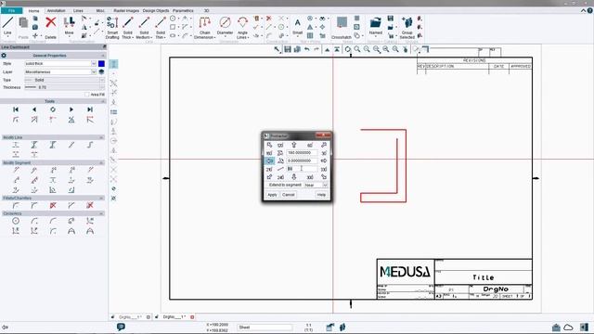Viewport: 594px width, 334px height.
Task: Click the Group Selected icon
Action: coord(407,27)
